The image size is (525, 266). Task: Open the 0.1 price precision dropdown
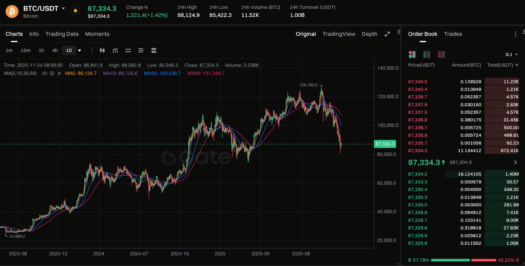click(x=512, y=54)
